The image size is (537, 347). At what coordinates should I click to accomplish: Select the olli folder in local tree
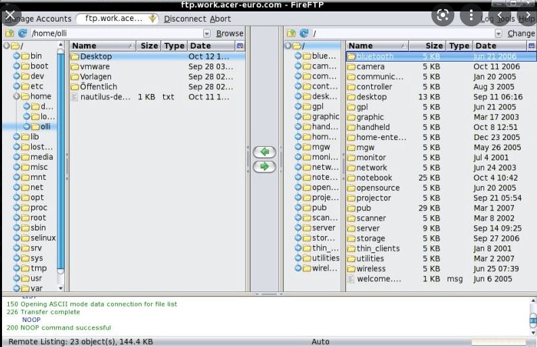(45, 126)
